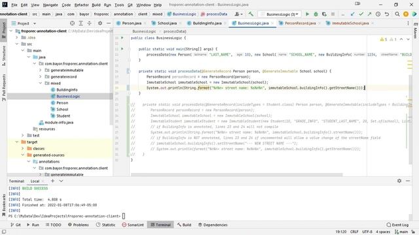Click the orange IDE update icon
The height and width of the screenshot is (235, 419).
406,14
